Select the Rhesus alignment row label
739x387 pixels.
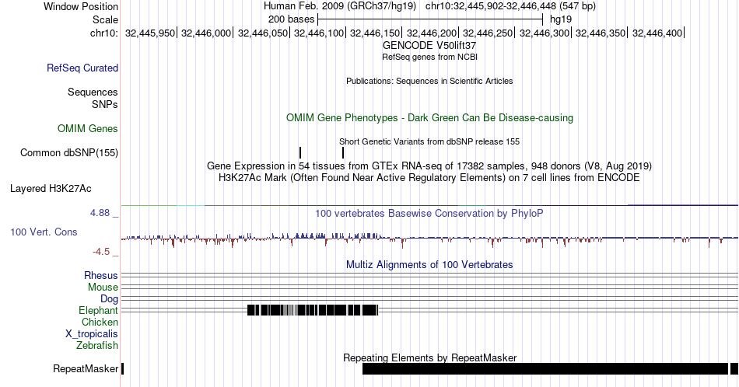[101, 275]
